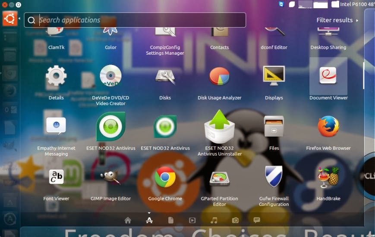Viewport: 375px width, 237px height.
Task: Click the Intel P6100 CPU indicator
Action: coord(353,4)
